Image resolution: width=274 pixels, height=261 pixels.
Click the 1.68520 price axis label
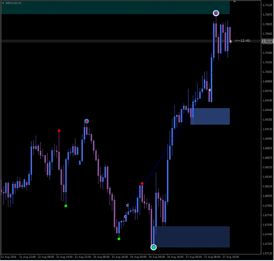pos(267,167)
